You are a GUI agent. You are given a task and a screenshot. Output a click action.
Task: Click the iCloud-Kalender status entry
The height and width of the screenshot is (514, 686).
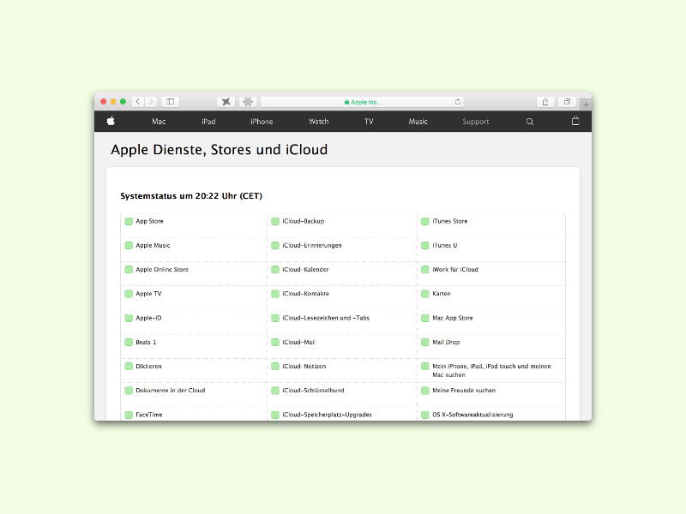(x=305, y=270)
